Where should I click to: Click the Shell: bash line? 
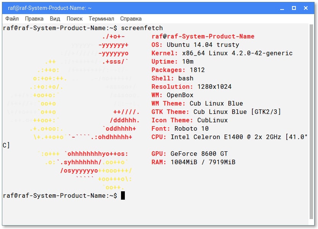[173, 78]
